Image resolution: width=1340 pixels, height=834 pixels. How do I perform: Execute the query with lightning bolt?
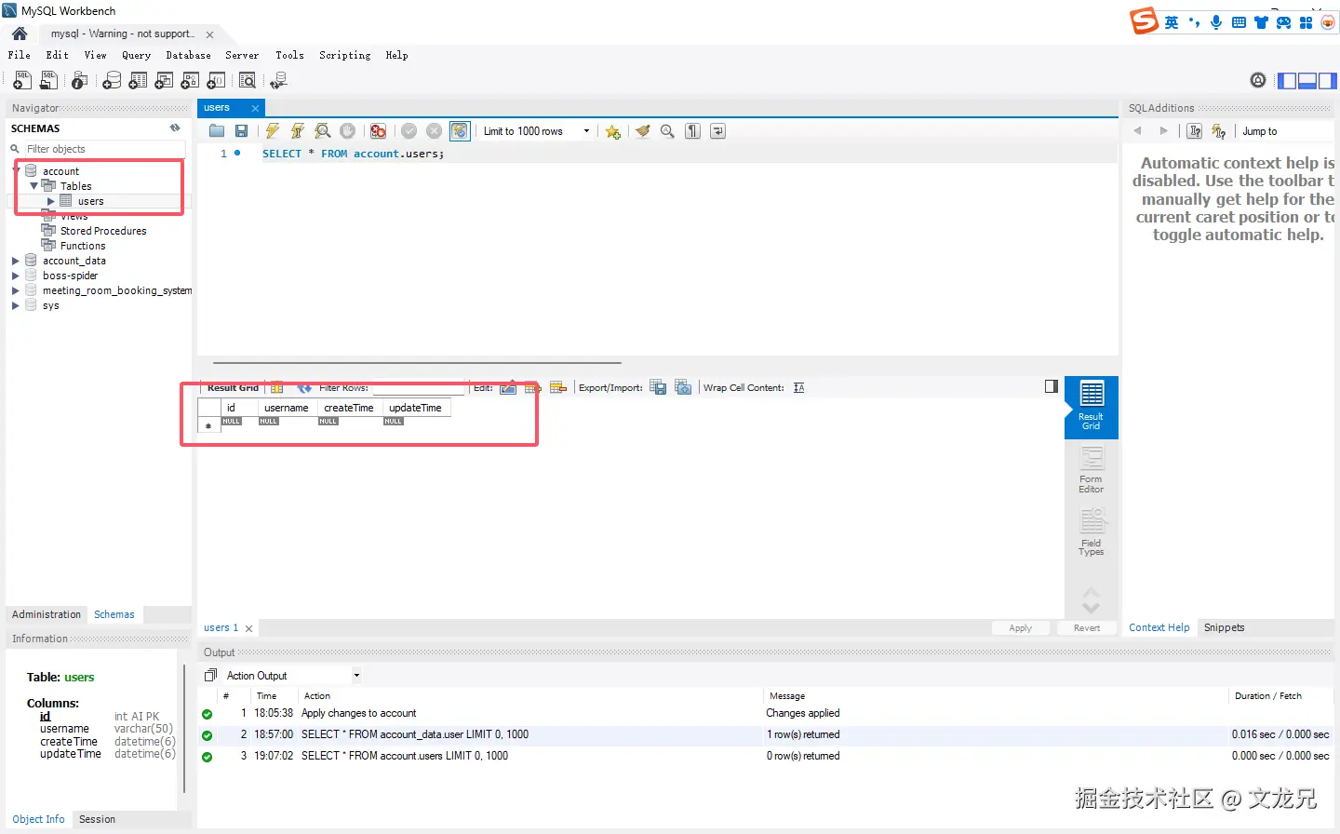[x=273, y=131]
